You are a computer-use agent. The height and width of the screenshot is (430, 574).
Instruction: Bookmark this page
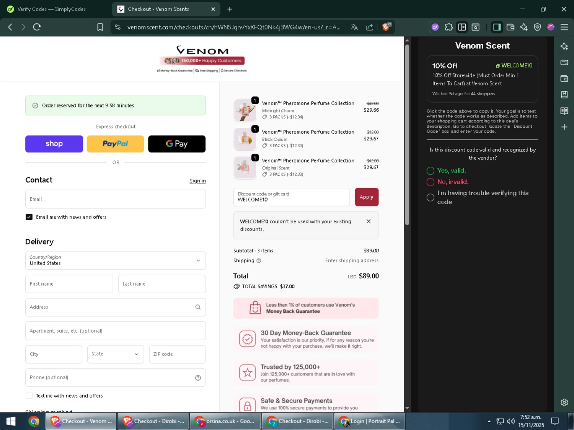100,27
